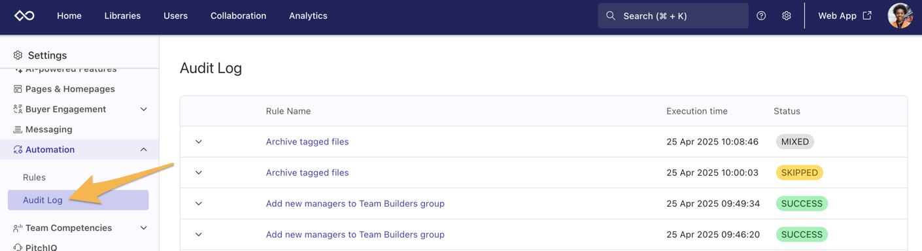922x251 pixels.
Task: Open the Archive tagged files link at 10:08:46
Action: (x=307, y=142)
